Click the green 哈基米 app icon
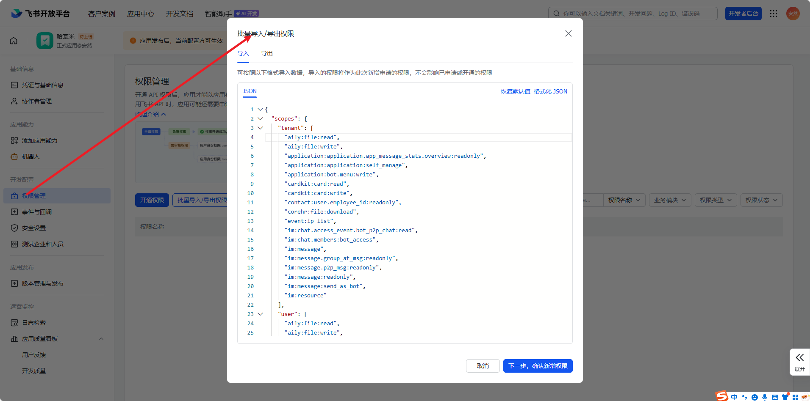Image resolution: width=810 pixels, height=401 pixels. coord(45,41)
